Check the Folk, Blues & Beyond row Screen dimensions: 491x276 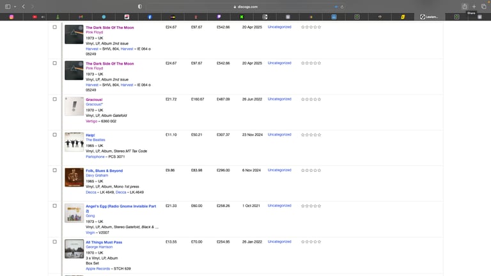coord(55,170)
